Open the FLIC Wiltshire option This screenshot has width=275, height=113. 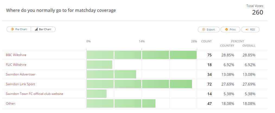pos(16,65)
